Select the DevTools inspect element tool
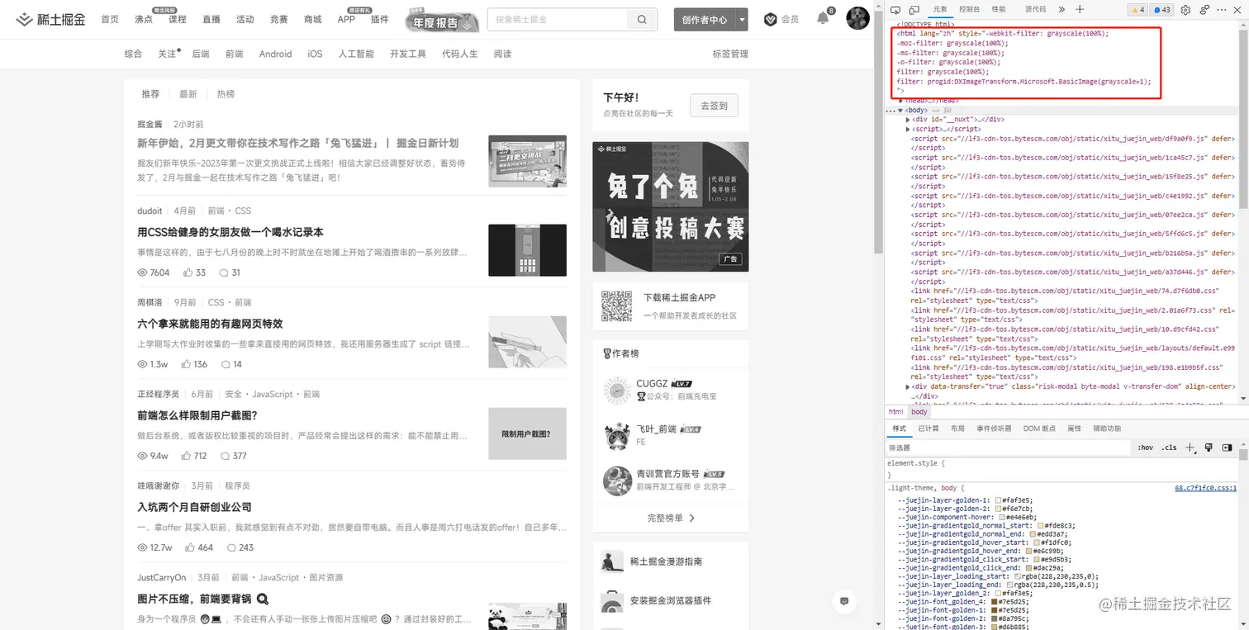1249x630 pixels. 896,9
